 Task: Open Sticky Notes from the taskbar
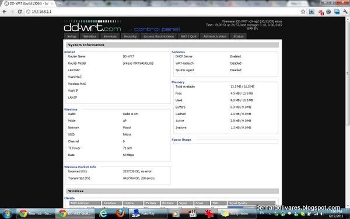237,214
